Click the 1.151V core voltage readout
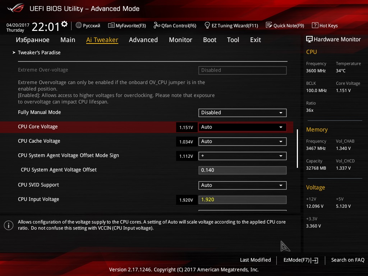Screen dimensions: 368x276 [187, 127]
